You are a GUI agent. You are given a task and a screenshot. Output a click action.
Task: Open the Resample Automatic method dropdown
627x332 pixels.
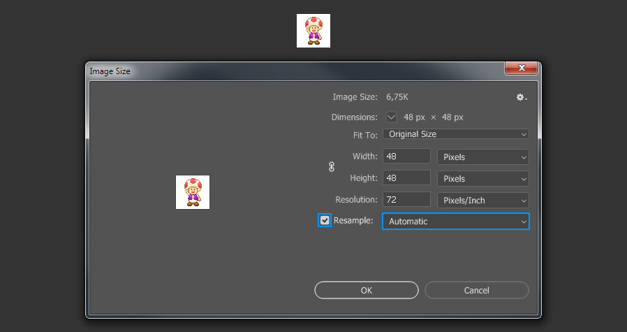click(456, 221)
